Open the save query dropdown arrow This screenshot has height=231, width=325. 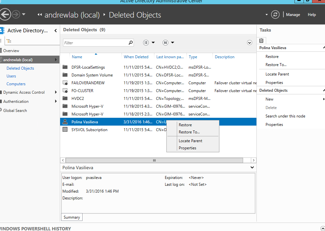pyautogui.click(x=172, y=43)
